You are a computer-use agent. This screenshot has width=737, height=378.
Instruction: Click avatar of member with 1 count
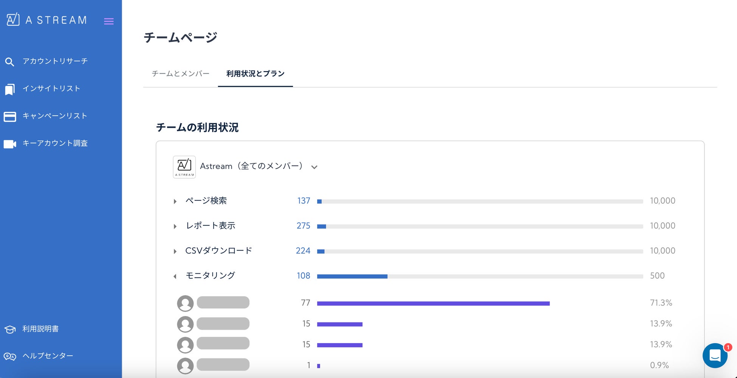coord(185,366)
